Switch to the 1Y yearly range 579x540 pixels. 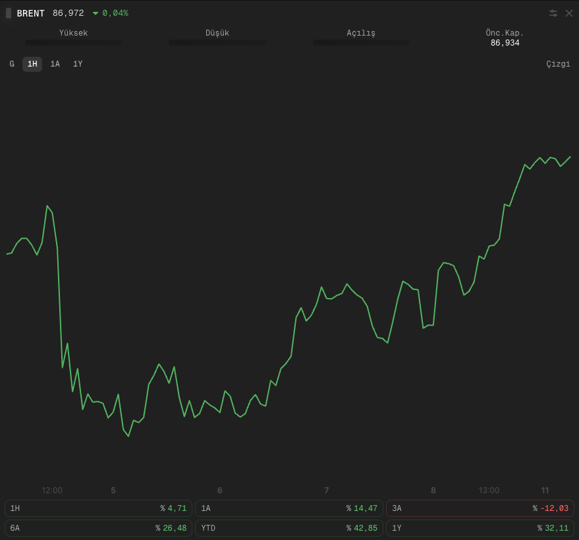tap(78, 64)
